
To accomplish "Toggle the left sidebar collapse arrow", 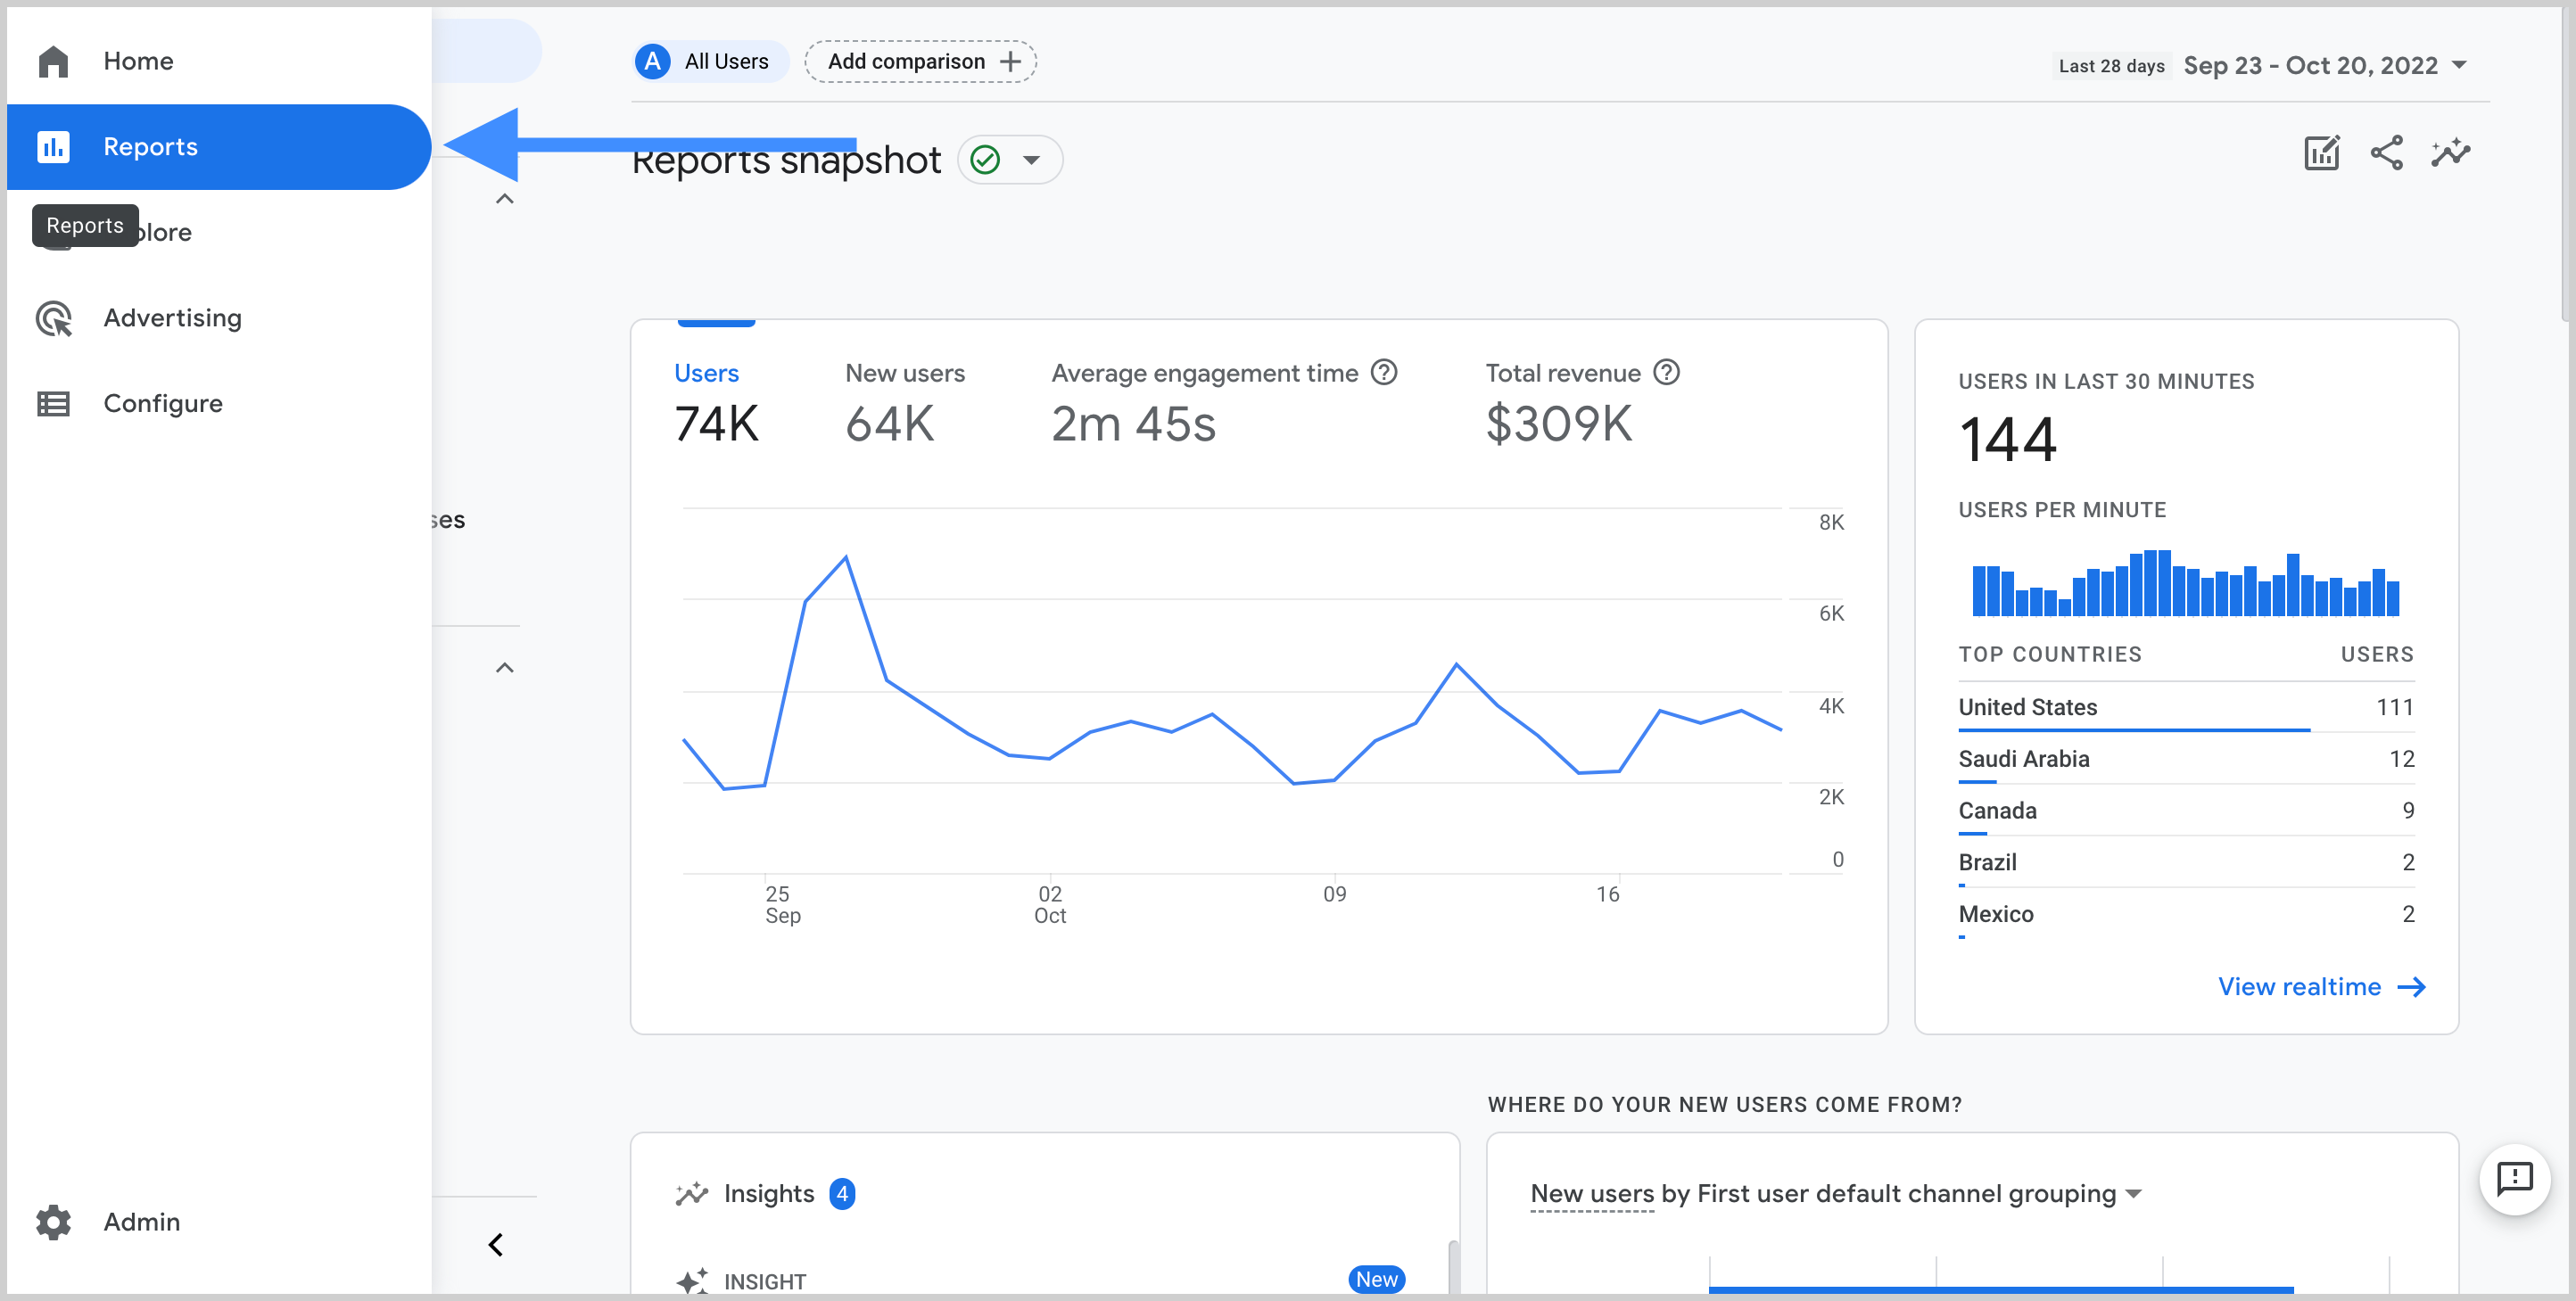I will point(498,1241).
